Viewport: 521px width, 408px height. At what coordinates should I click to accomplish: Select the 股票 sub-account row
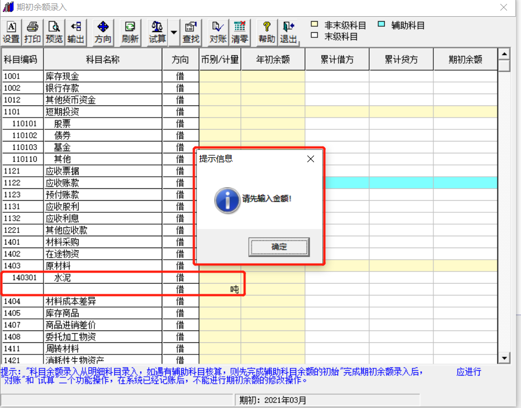coord(249,124)
